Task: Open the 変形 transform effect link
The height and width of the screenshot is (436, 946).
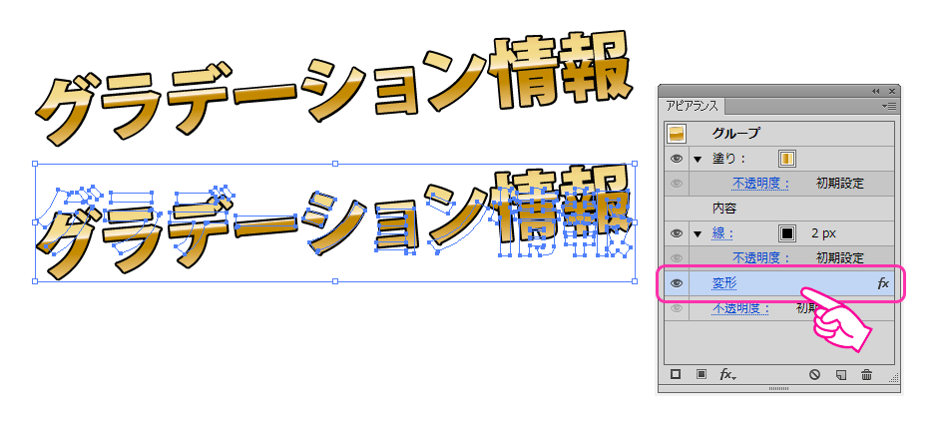Action: click(x=724, y=283)
